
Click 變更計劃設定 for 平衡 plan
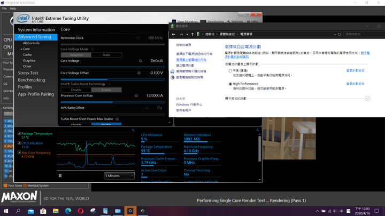[355, 70]
